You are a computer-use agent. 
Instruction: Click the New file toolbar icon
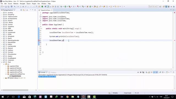(2, 7)
